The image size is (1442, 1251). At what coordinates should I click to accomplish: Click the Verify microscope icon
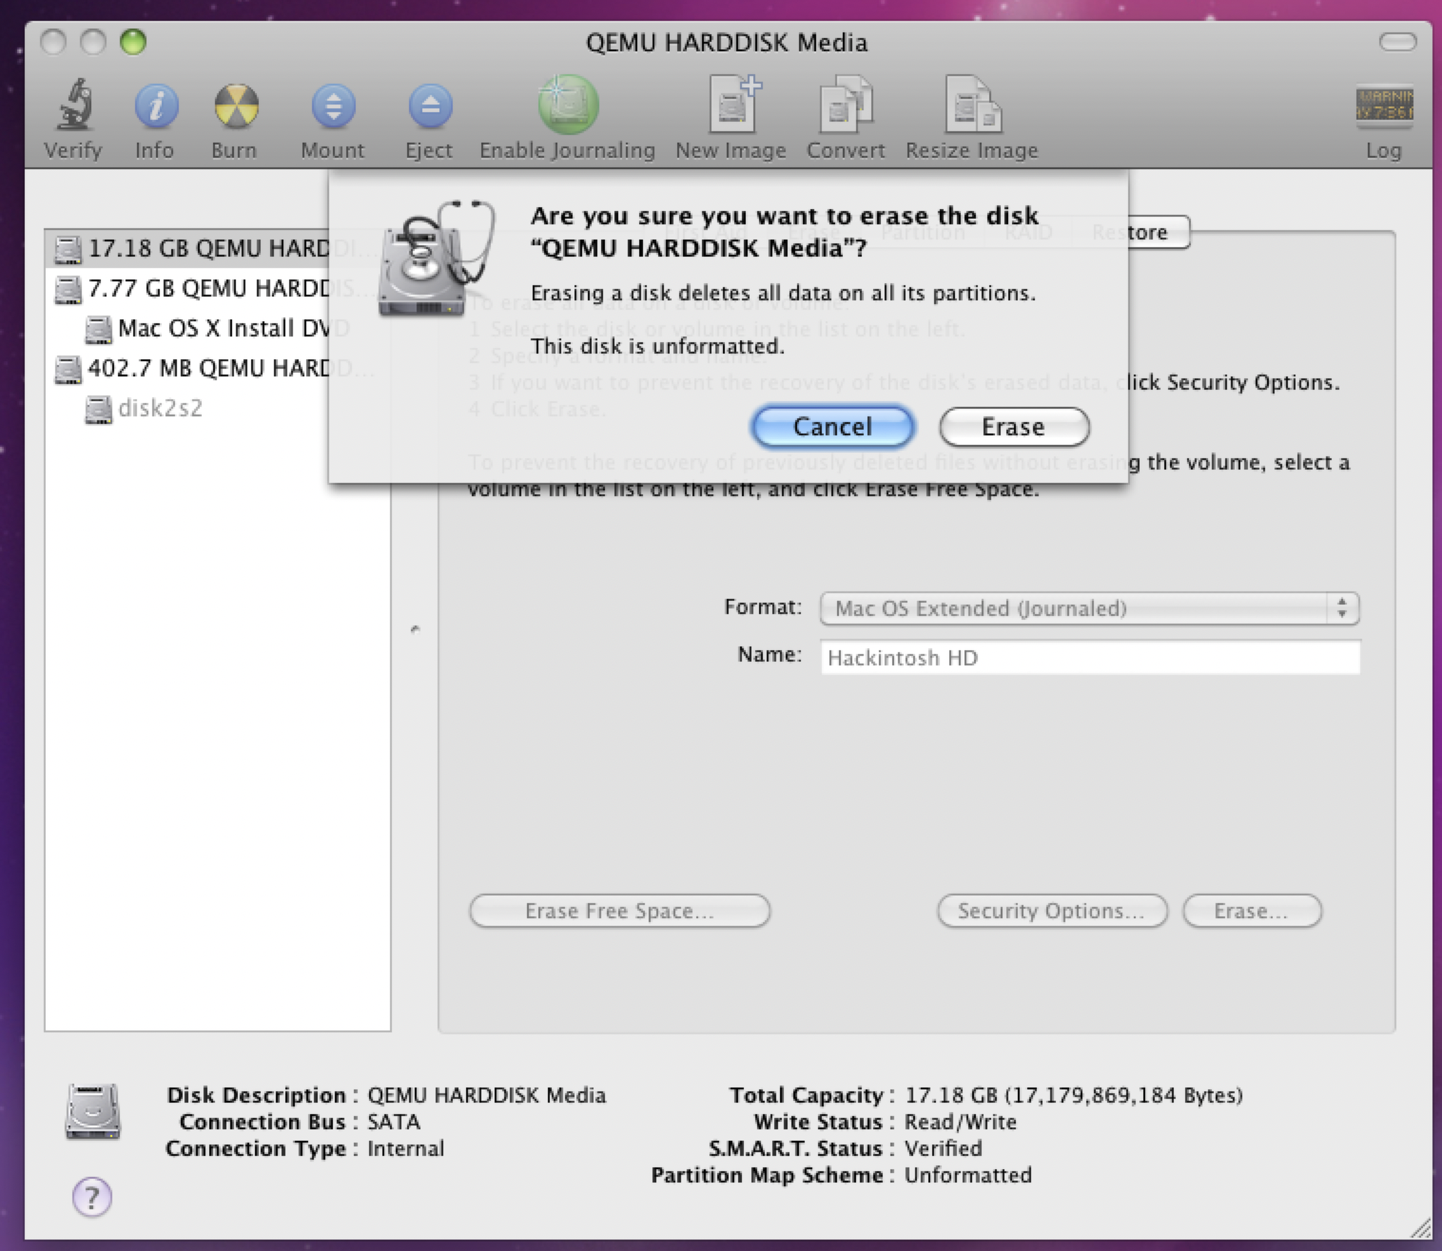(73, 105)
